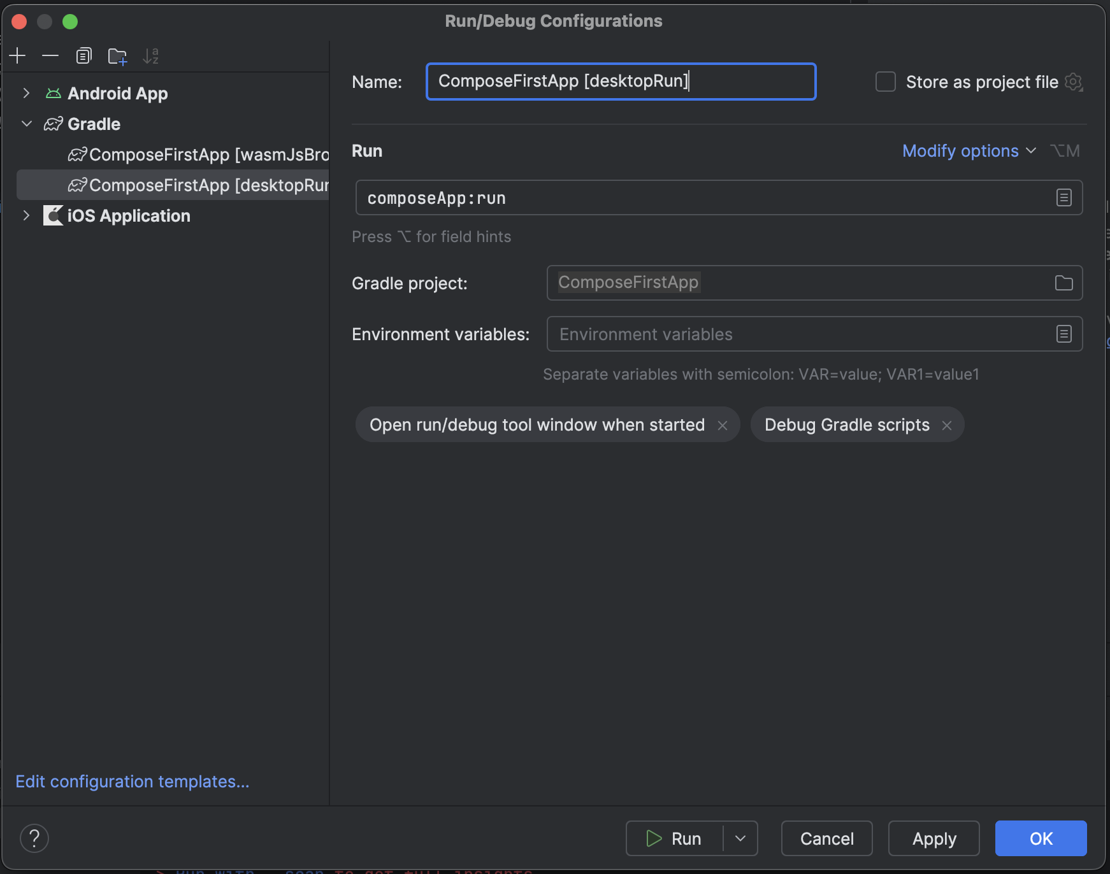The image size is (1110, 874).
Task: Sort configurations alphabetically icon
Action: point(152,56)
